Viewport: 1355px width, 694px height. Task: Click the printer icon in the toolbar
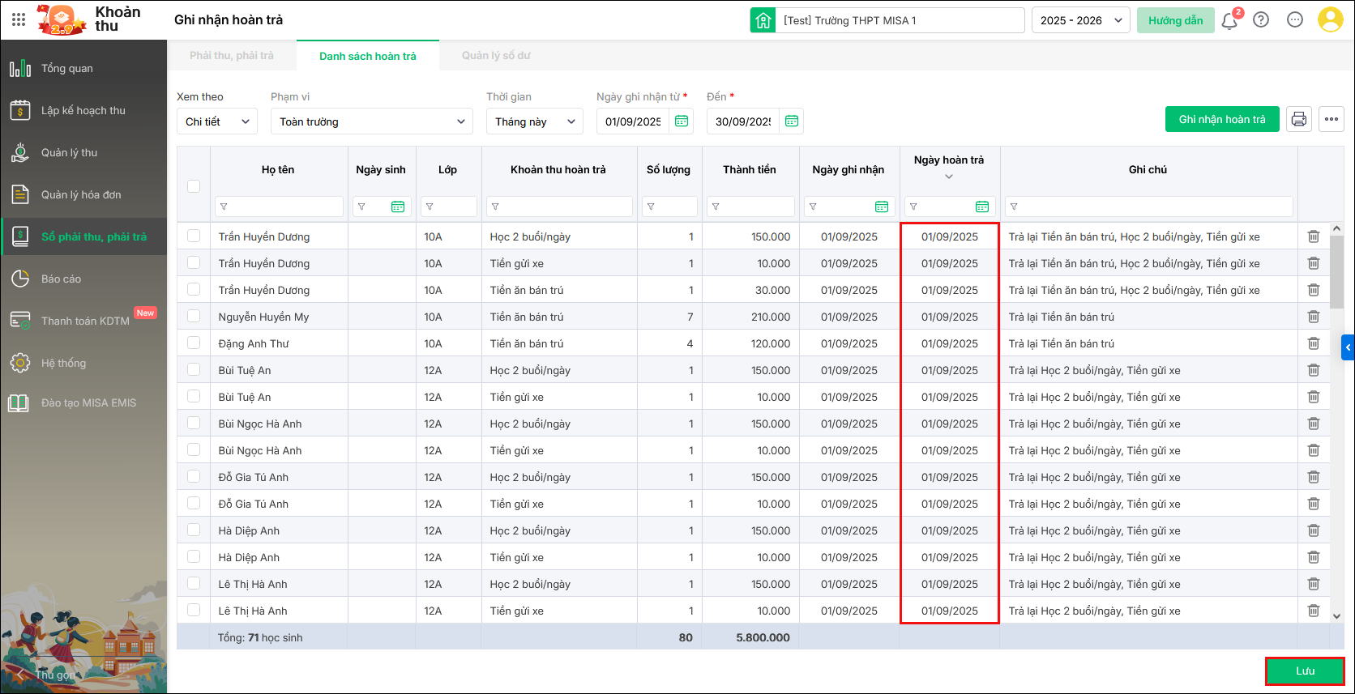coord(1299,119)
